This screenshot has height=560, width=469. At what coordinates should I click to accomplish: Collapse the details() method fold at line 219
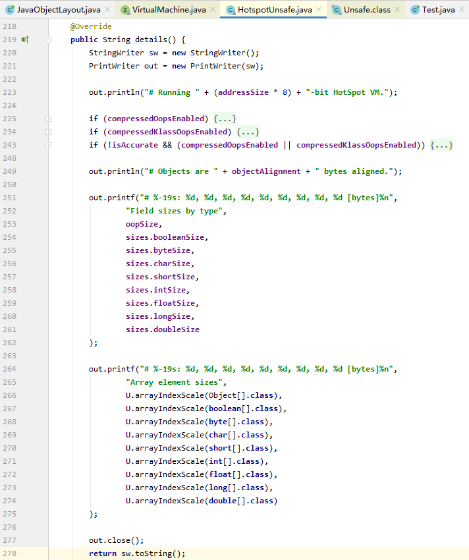[49, 40]
